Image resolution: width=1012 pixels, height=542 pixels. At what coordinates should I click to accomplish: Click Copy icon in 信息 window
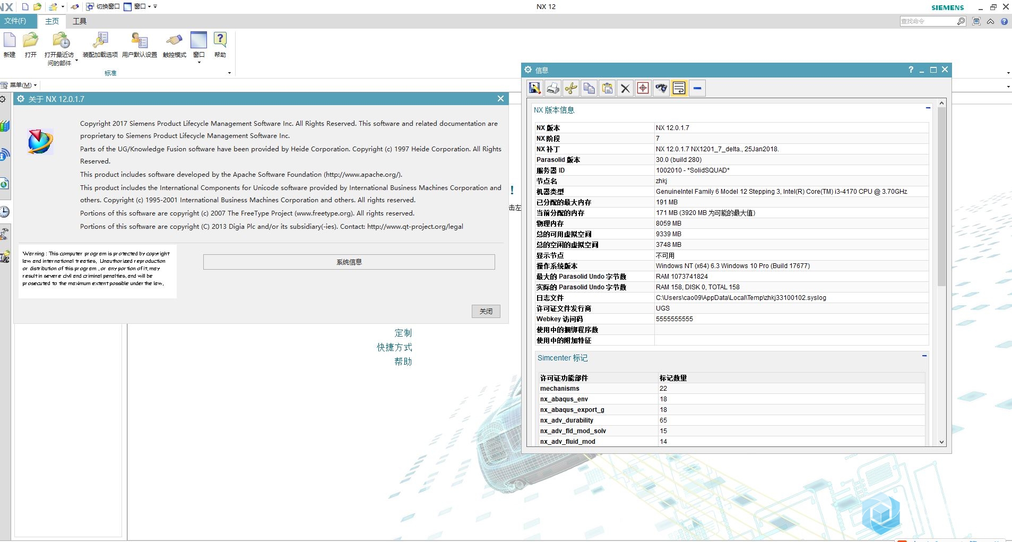tap(589, 88)
